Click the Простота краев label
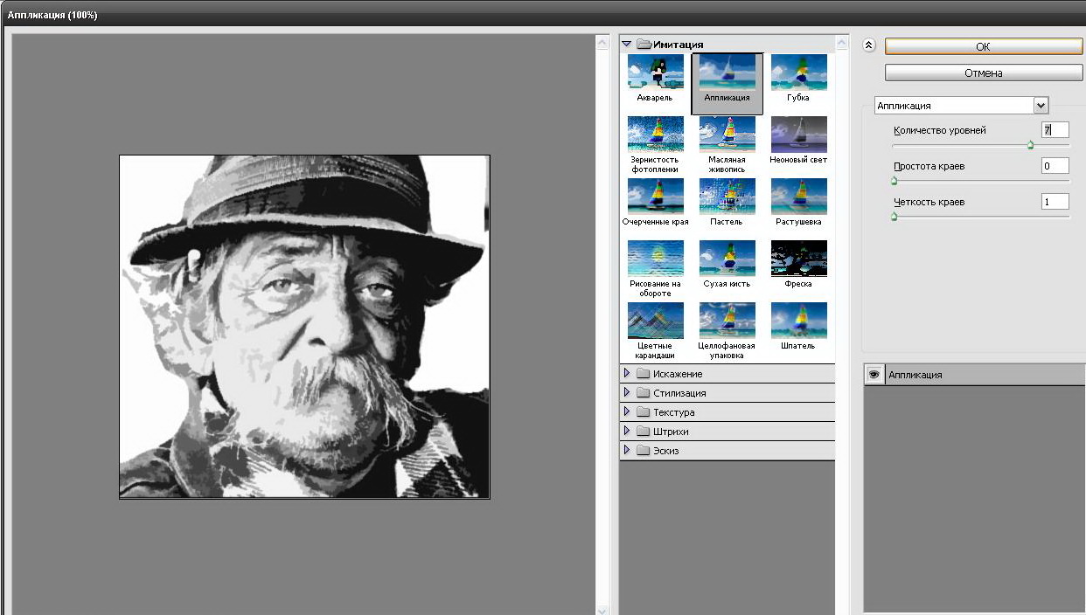Viewport: 1086px width, 615px height. (x=929, y=166)
